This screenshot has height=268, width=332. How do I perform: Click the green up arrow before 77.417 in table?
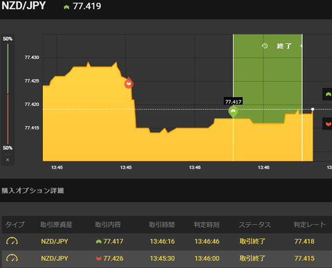[x=99, y=242]
